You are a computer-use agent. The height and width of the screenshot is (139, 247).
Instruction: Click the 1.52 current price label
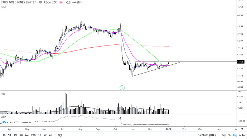point(241,62)
